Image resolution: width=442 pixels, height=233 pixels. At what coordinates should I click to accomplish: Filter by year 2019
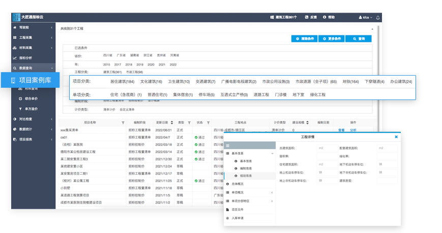click(140, 65)
